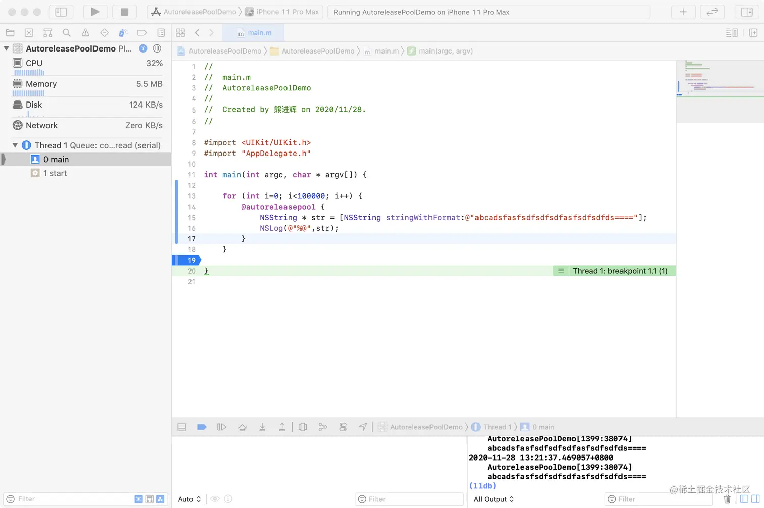Open Debug View Hierarchy

tap(303, 427)
